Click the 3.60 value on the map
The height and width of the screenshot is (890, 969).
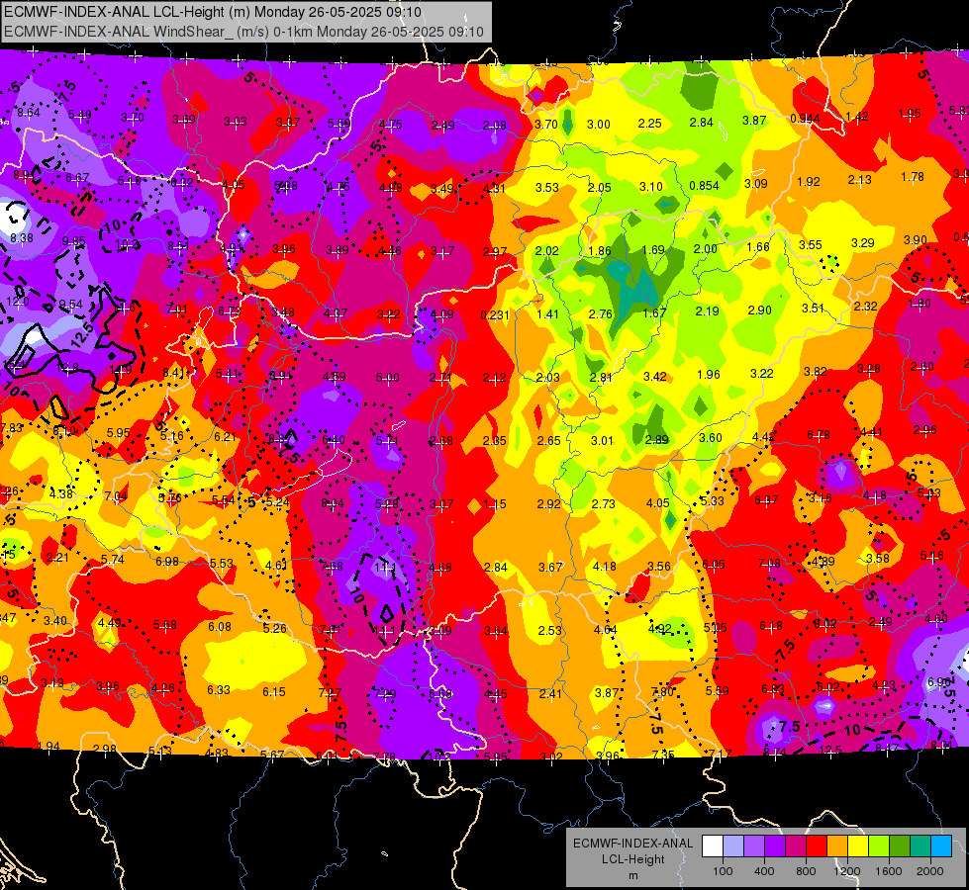pos(710,437)
